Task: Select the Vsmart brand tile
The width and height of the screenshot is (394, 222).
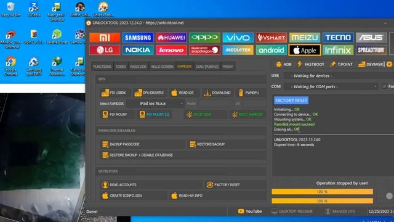Action: click(x=271, y=38)
